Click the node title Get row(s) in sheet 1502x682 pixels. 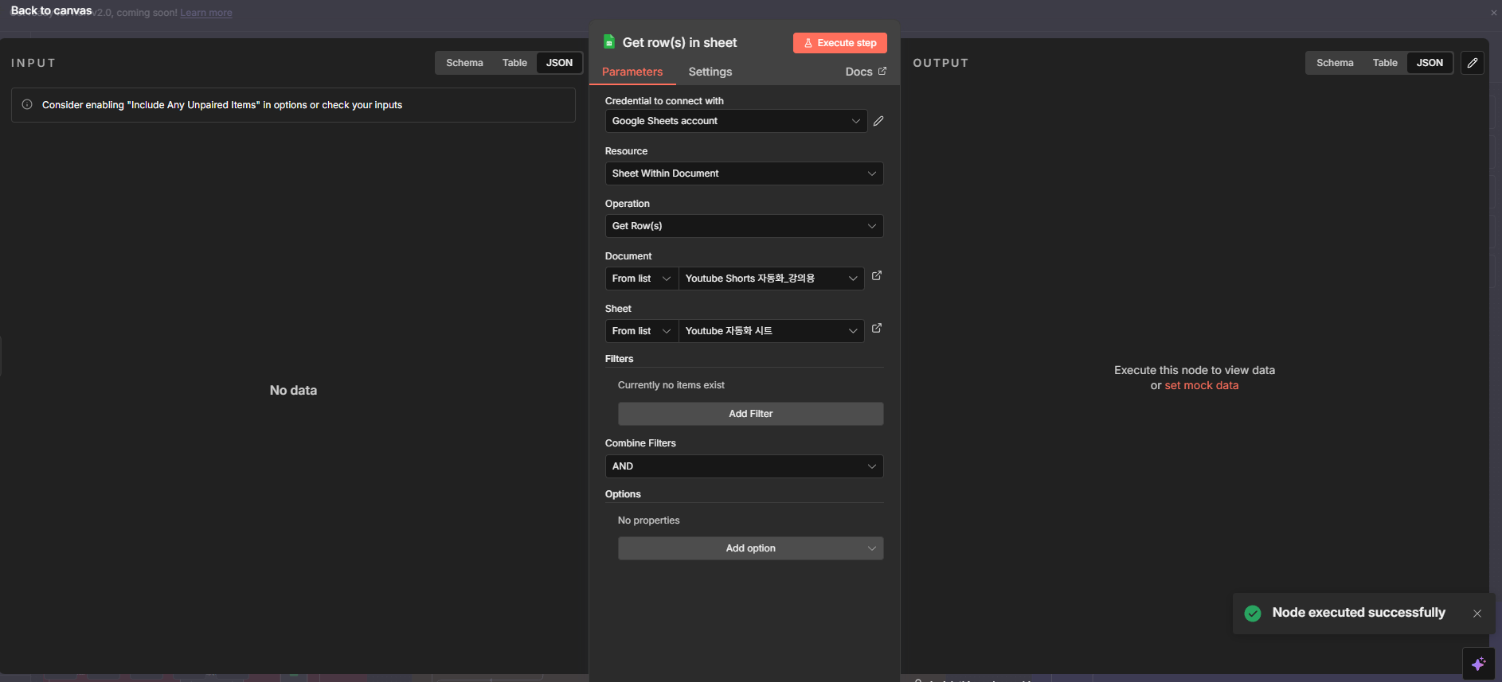coord(679,42)
